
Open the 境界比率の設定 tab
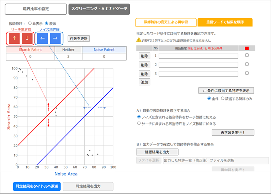point(36,9)
